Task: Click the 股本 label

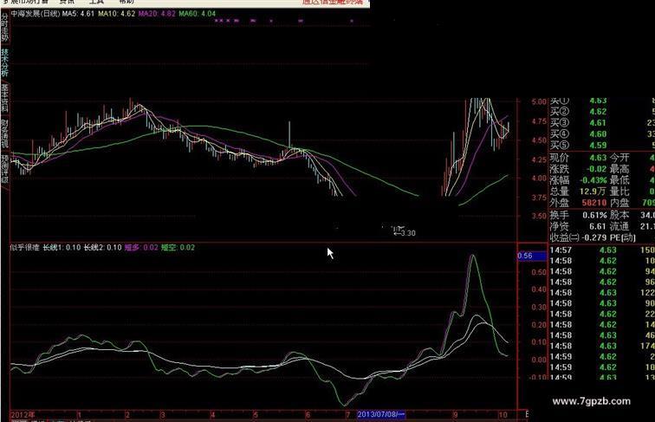Action: tap(619, 215)
